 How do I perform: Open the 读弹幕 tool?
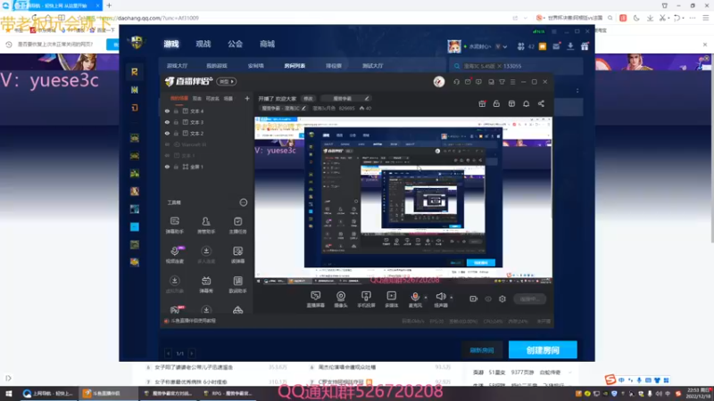[x=237, y=255]
